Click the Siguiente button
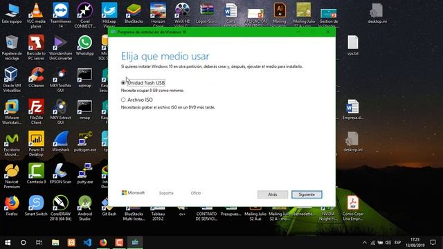Viewport: 443px width, 249px height. [307, 194]
